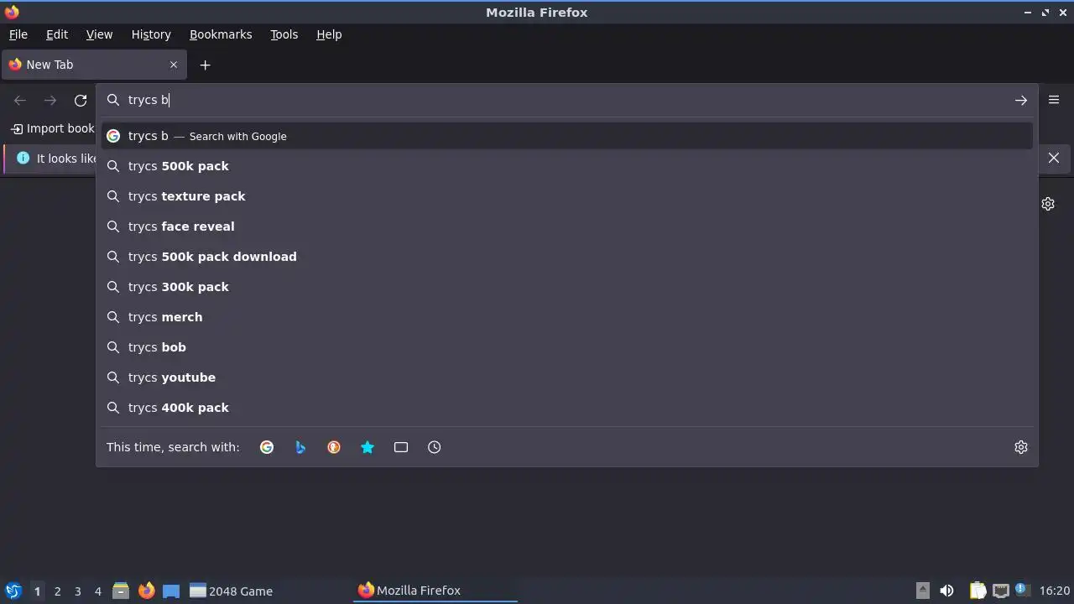Reload the current page
1074x604 pixels.
click(81, 100)
